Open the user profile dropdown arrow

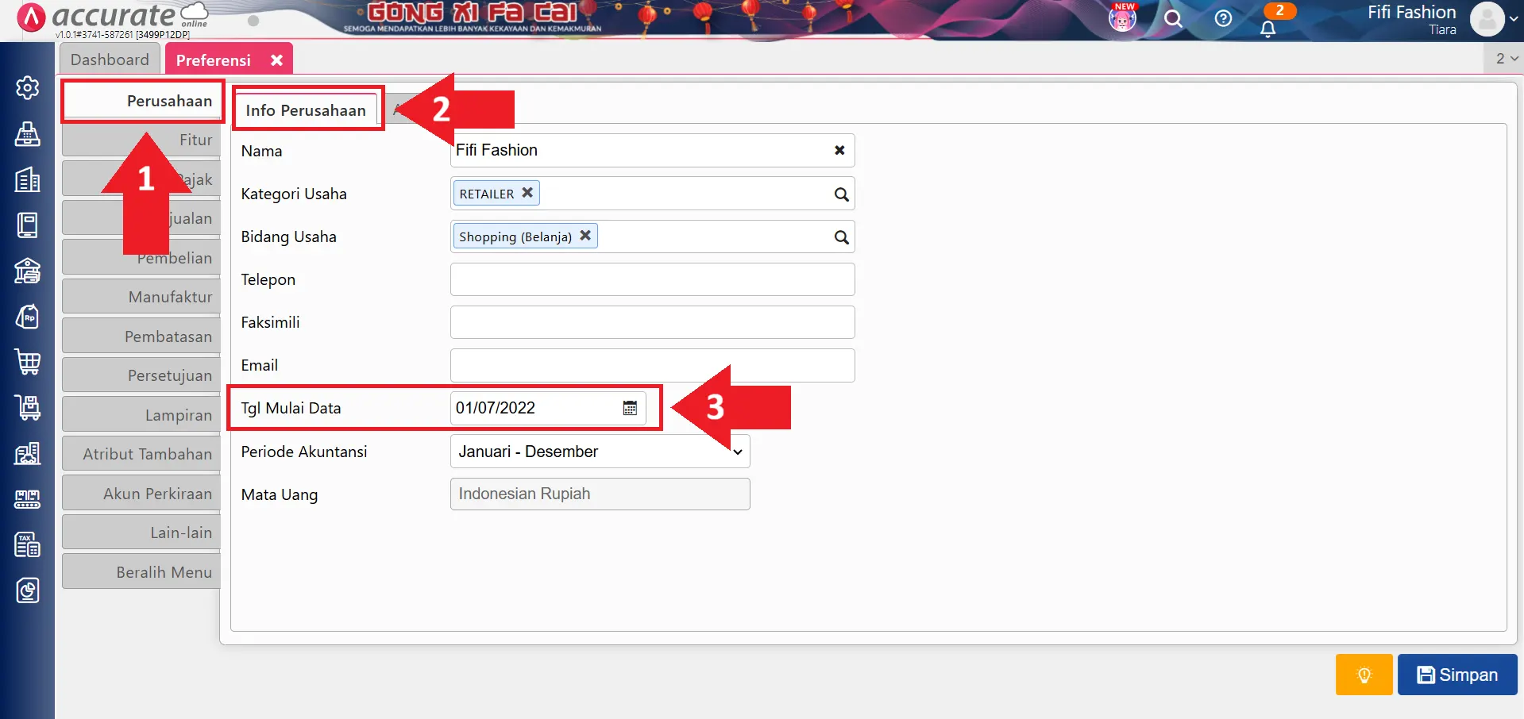[x=1513, y=19]
